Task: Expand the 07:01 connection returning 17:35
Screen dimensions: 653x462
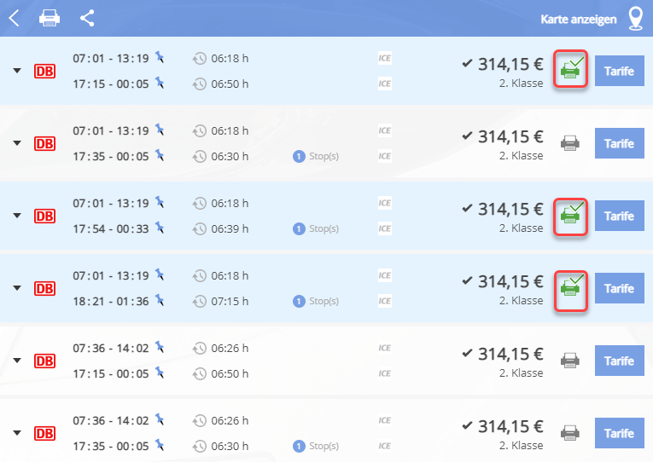Action: tap(17, 143)
